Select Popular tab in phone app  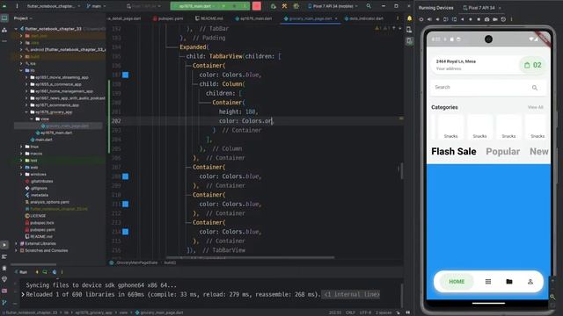click(x=502, y=152)
